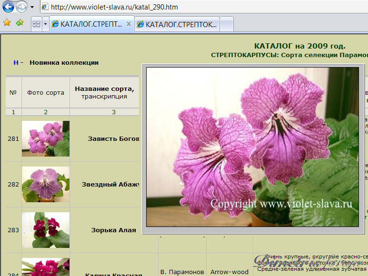Close the active КАТАЛОГ.СТРЕПТ tab
This screenshot has width=368, height=276.
129,23
